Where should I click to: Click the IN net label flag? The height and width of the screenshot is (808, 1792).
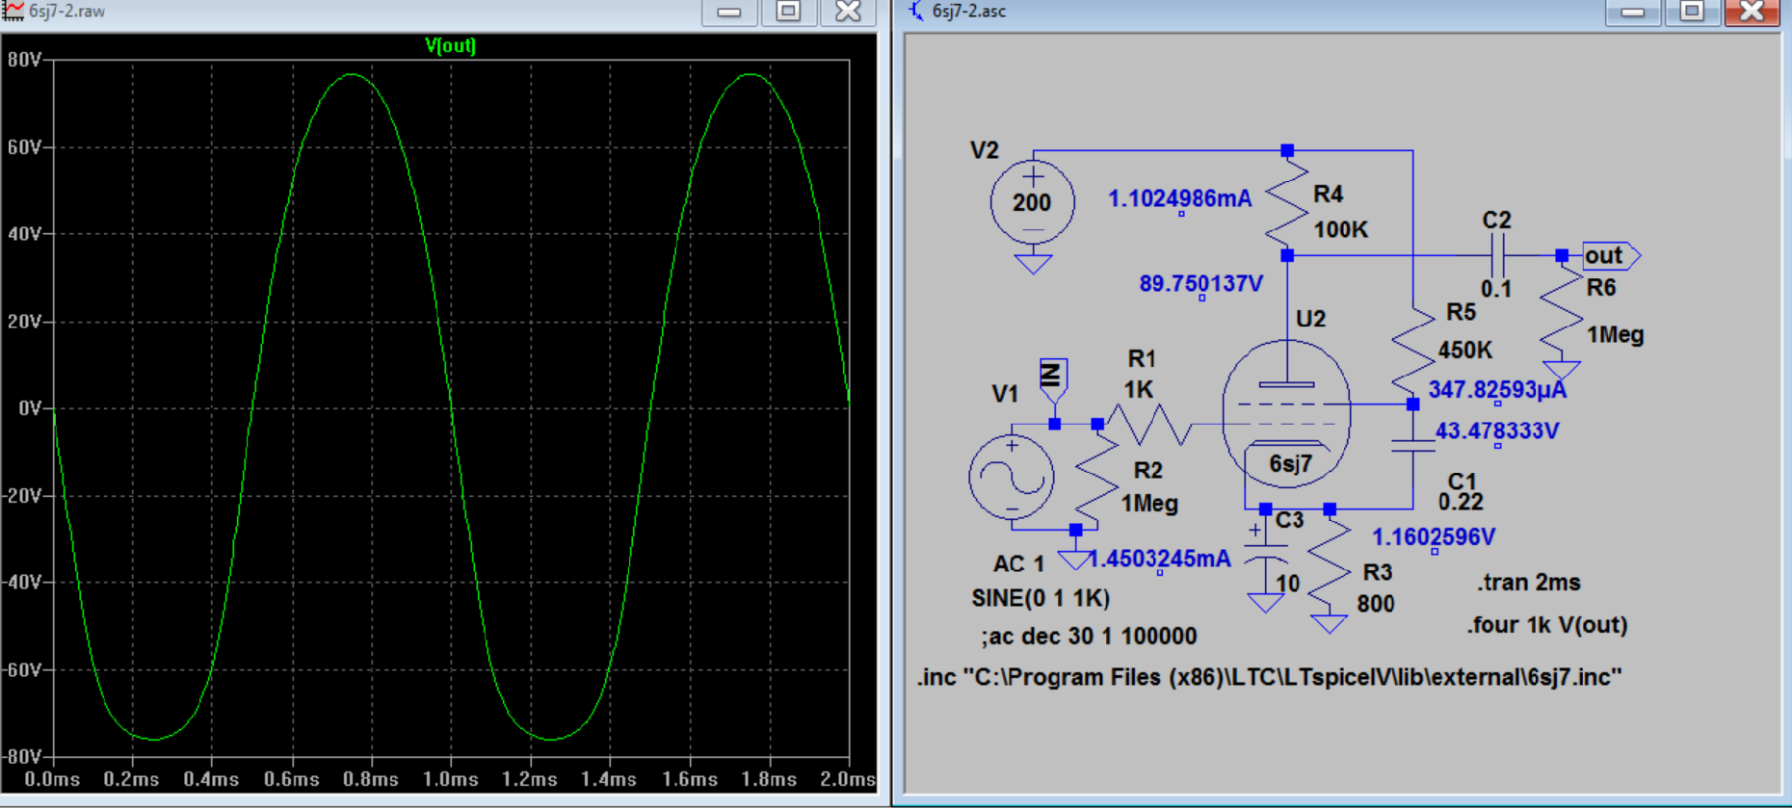[x=1053, y=379]
